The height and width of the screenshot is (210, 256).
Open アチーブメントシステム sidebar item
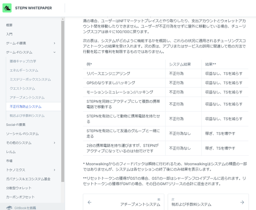tap(27, 98)
